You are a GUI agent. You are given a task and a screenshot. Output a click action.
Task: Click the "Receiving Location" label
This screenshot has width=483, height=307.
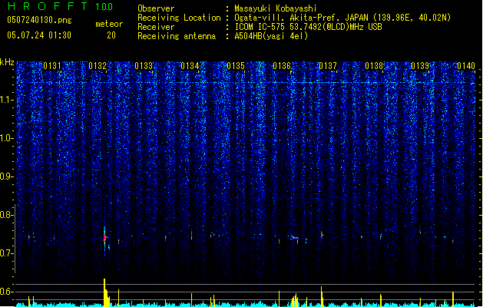(x=179, y=18)
